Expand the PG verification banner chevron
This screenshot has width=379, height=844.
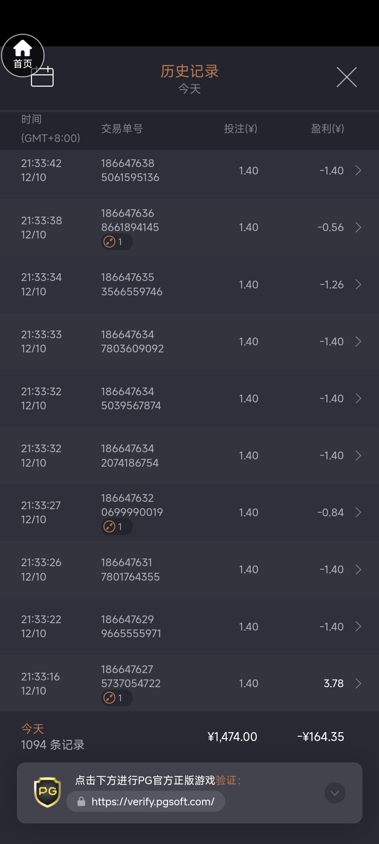click(335, 793)
